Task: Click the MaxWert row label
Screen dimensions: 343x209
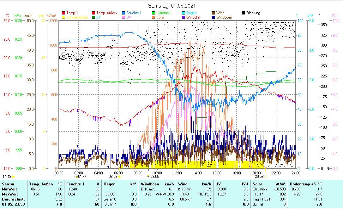Action: [10, 194]
